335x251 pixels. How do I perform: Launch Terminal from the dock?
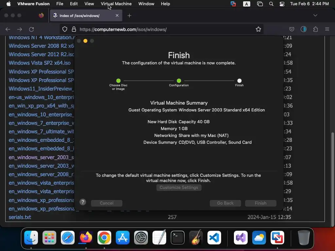[178, 237]
